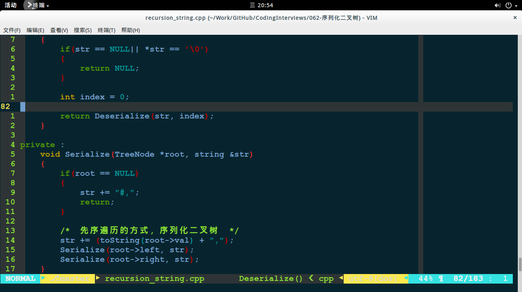This screenshot has width=522, height=292.
Task: Click the power icon in system tray
Action: pyautogui.click(x=509, y=5)
